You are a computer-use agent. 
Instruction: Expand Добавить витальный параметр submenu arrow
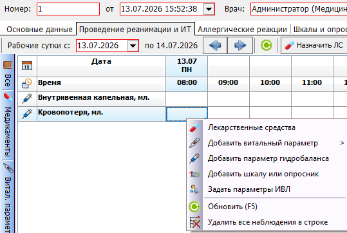click(342, 143)
